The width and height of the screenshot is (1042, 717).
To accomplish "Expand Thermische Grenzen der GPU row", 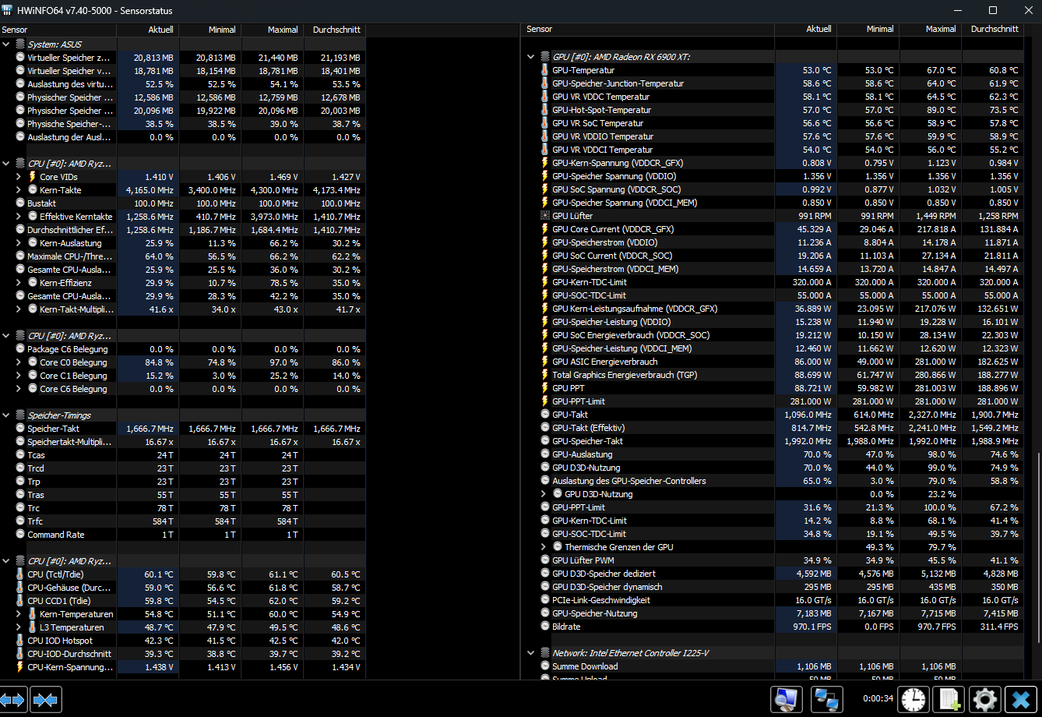I will 544,547.
